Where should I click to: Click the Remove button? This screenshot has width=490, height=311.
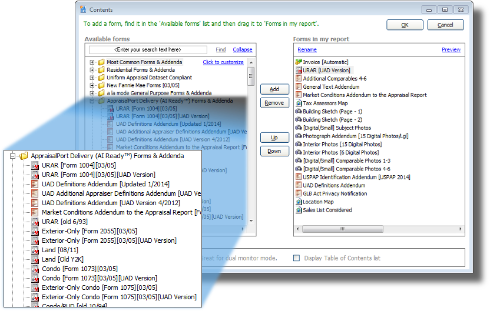274,103
